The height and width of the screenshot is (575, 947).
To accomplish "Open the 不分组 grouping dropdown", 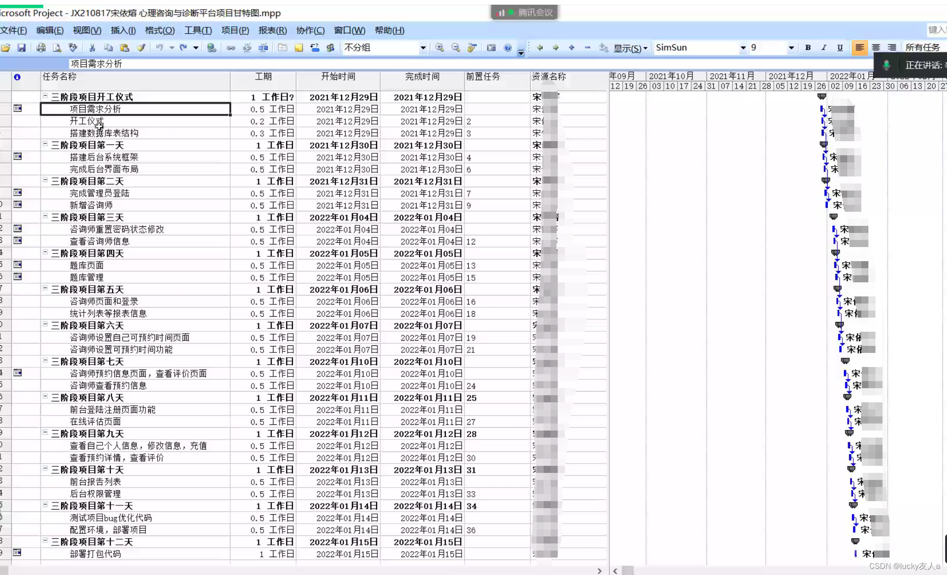I will click(x=423, y=48).
